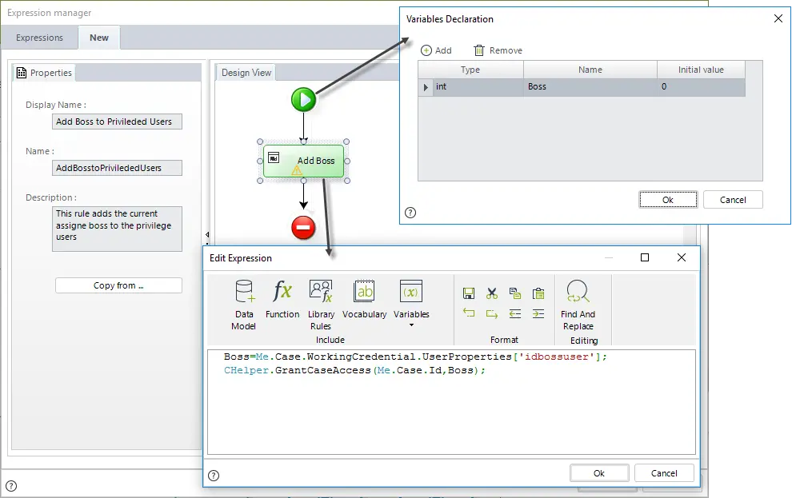Close the Variables Declaration dialog

pos(778,18)
